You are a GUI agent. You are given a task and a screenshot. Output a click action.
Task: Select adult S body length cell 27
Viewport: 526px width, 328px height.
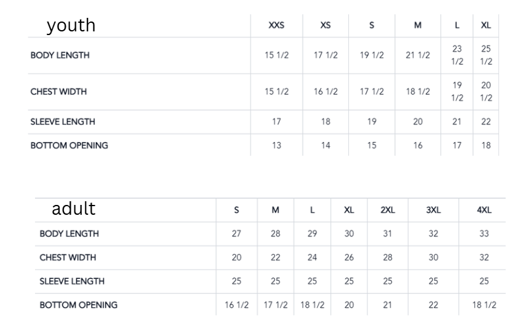tap(236, 234)
